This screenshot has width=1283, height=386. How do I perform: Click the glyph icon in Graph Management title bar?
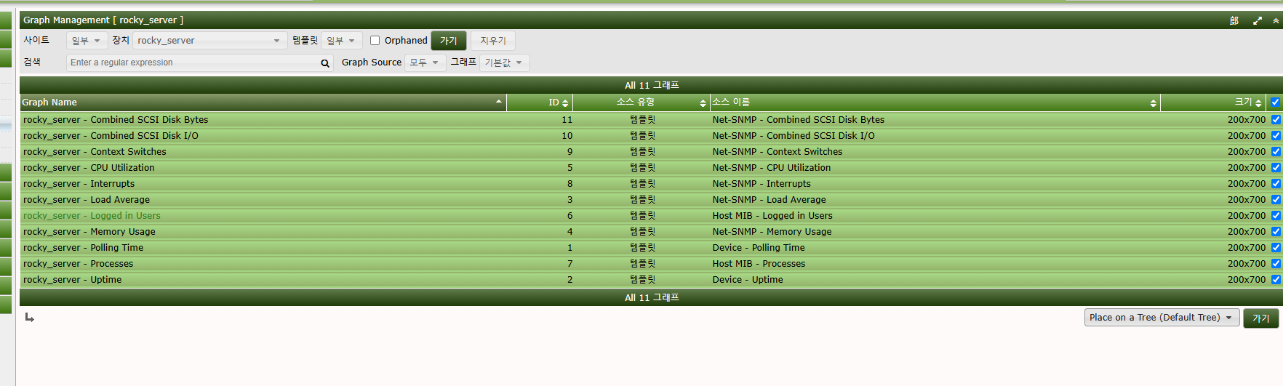[1234, 20]
